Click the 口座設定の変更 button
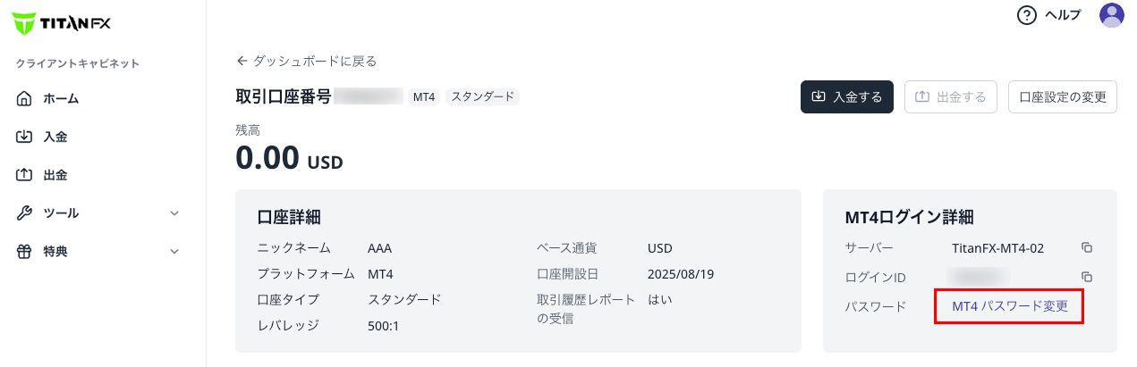Viewport: 1137px width, 367px height. tap(1063, 97)
